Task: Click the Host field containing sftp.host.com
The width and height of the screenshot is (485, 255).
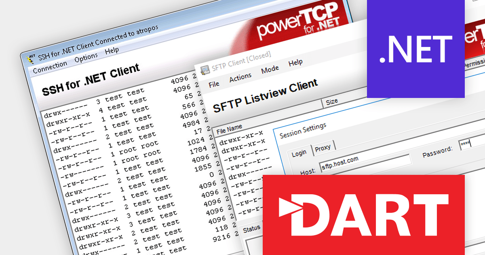Action: click(x=365, y=162)
